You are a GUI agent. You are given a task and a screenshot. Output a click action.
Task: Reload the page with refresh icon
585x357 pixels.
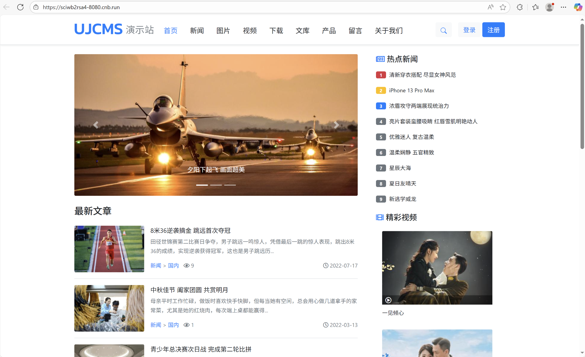pos(20,7)
